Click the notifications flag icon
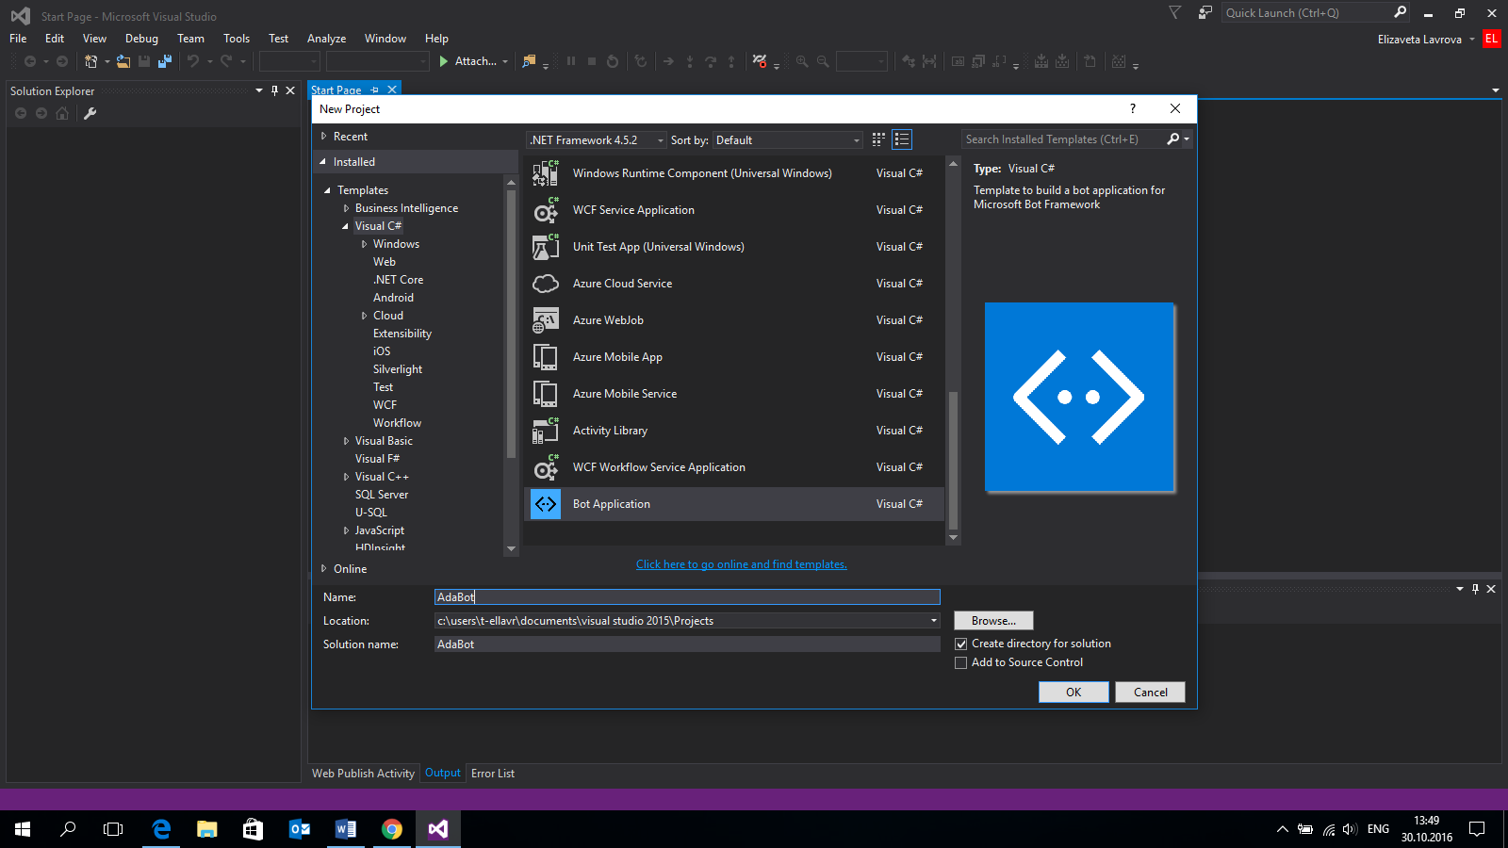This screenshot has height=848, width=1508. click(1174, 13)
